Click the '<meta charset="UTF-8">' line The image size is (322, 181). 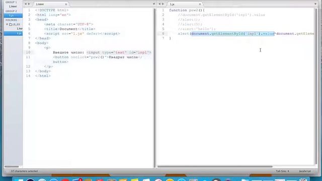click(x=68, y=24)
